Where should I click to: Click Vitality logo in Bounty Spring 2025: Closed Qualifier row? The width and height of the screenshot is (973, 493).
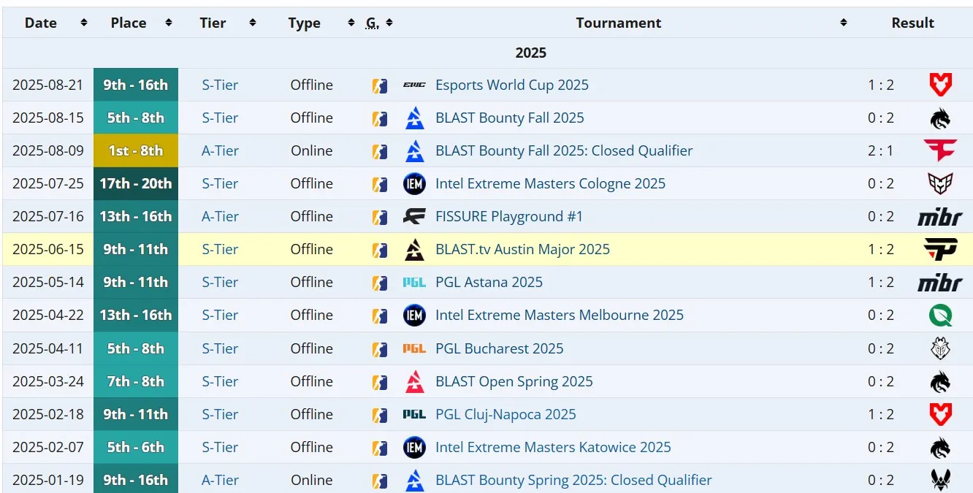(x=940, y=480)
